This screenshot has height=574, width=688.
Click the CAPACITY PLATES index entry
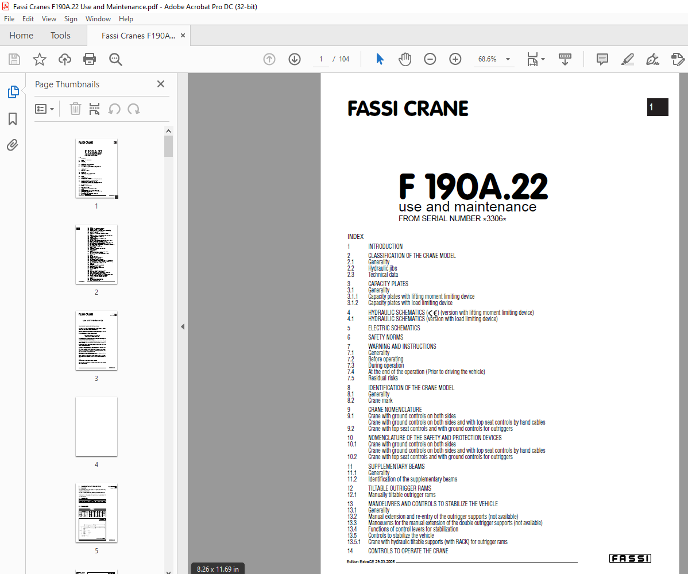[388, 284]
